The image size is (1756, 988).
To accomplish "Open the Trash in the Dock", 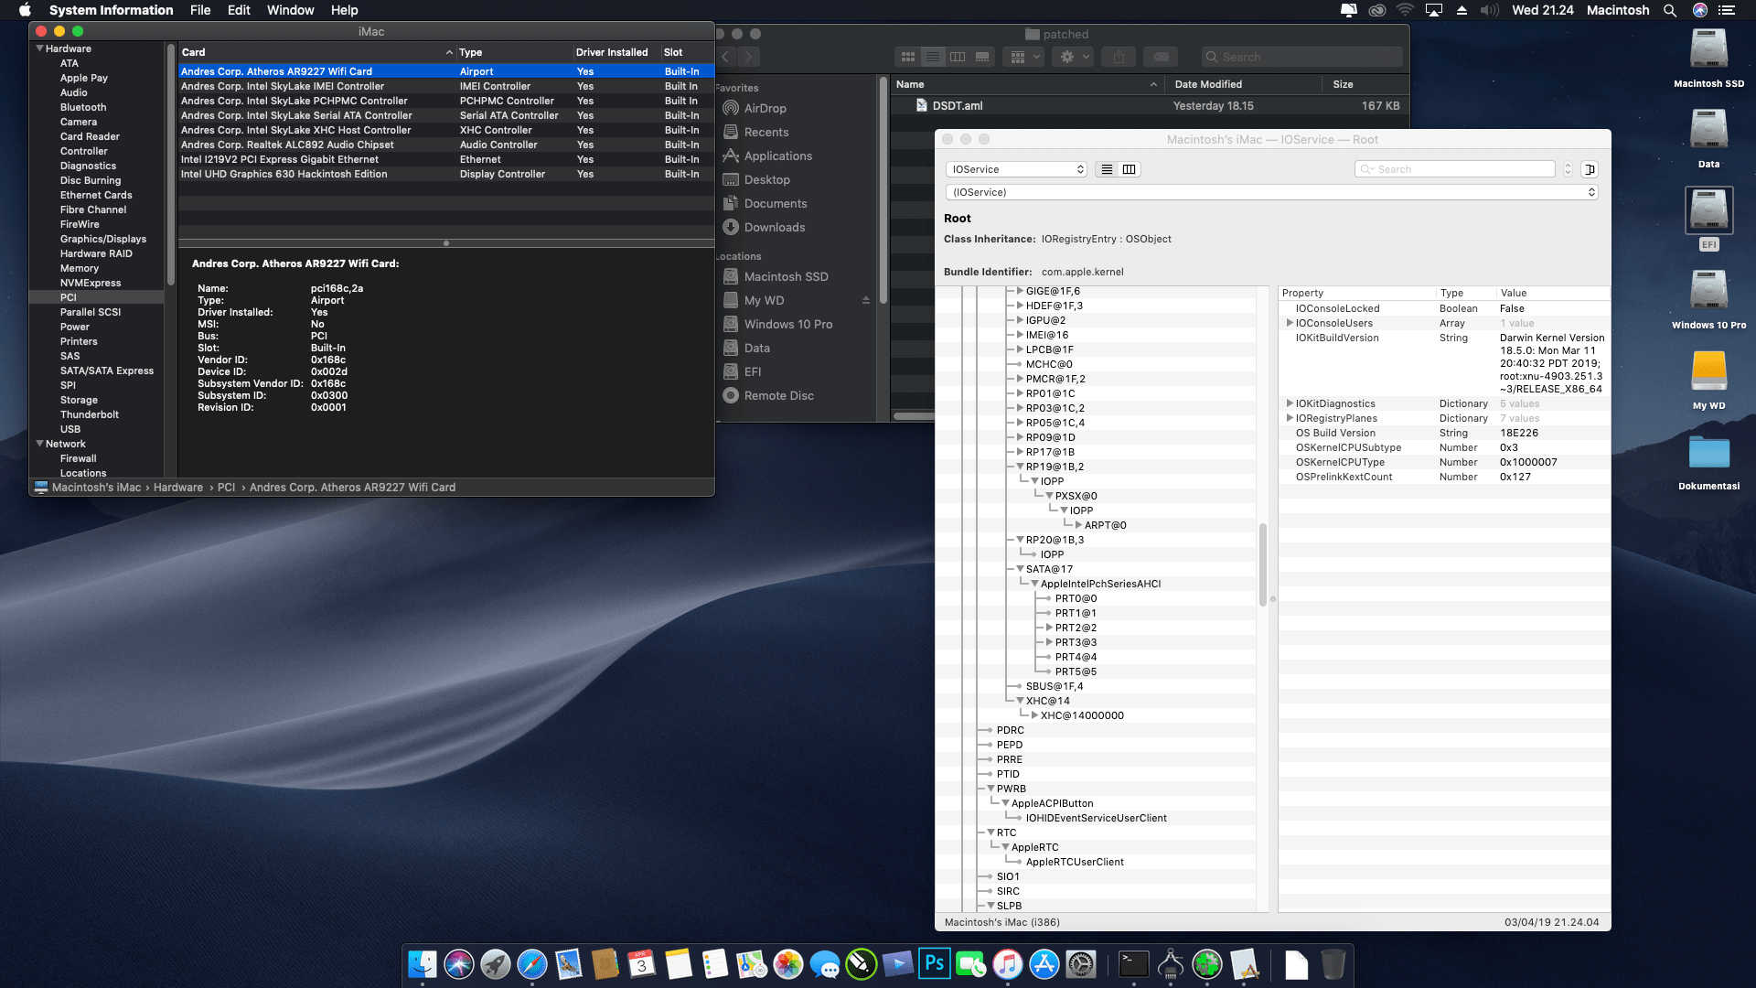I will (1333, 964).
